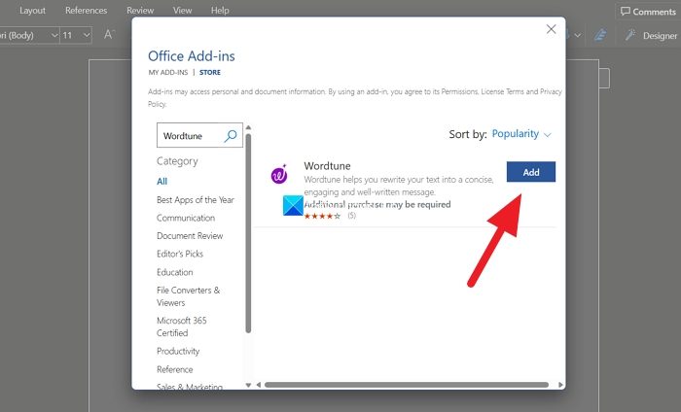The image size is (681, 412).
Task: Switch to MY ADD-INS tab
Action: click(168, 73)
